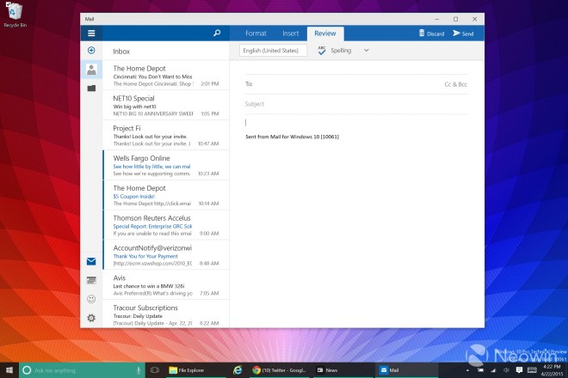Switch to Chrome Twitter taskbar window
Viewport: 568px width, 378px height.
click(x=280, y=370)
